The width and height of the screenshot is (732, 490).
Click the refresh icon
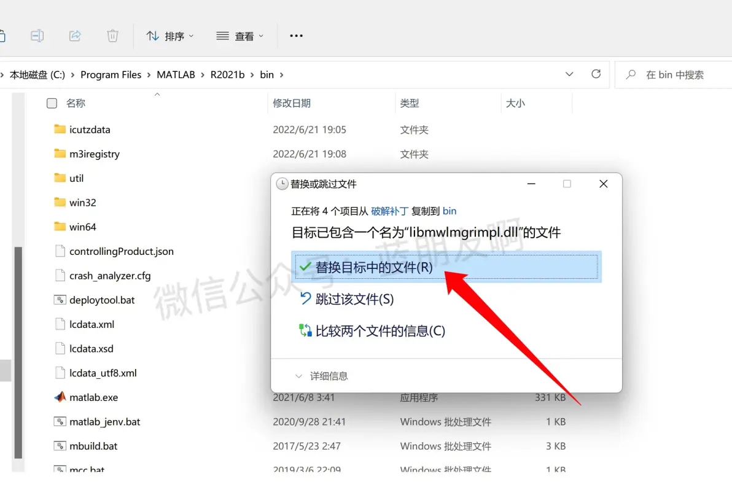pyautogui.click(x=596, y=74)
